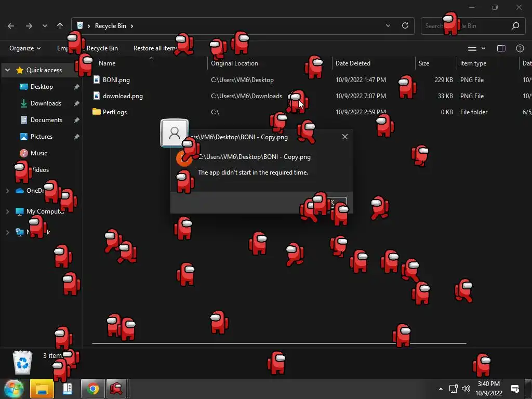Screen dimensions: 532x399
Task: Sort by Date Deleted column
Action: coord(353,63)
